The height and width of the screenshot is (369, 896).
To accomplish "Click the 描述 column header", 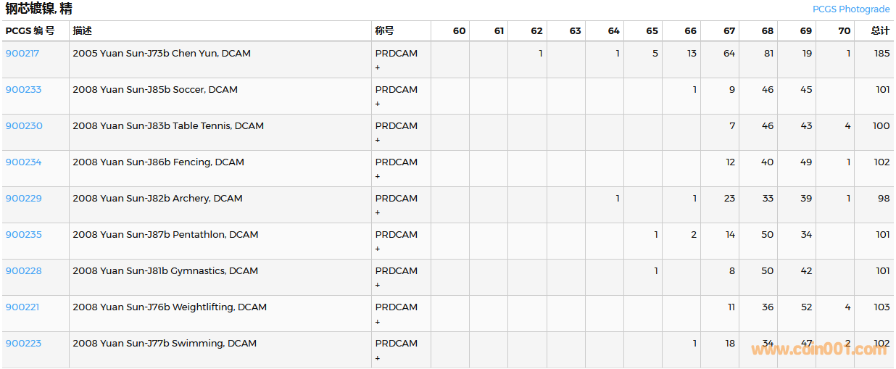I will [x=82, y=30].
